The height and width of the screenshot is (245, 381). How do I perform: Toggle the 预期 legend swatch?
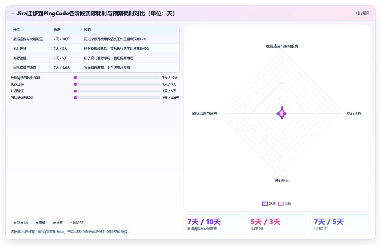[x=265, y=204]
